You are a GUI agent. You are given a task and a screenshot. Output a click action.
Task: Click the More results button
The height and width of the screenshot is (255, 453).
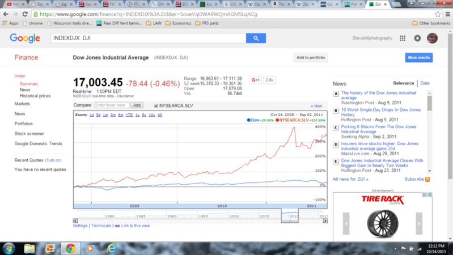pos(418,57)
